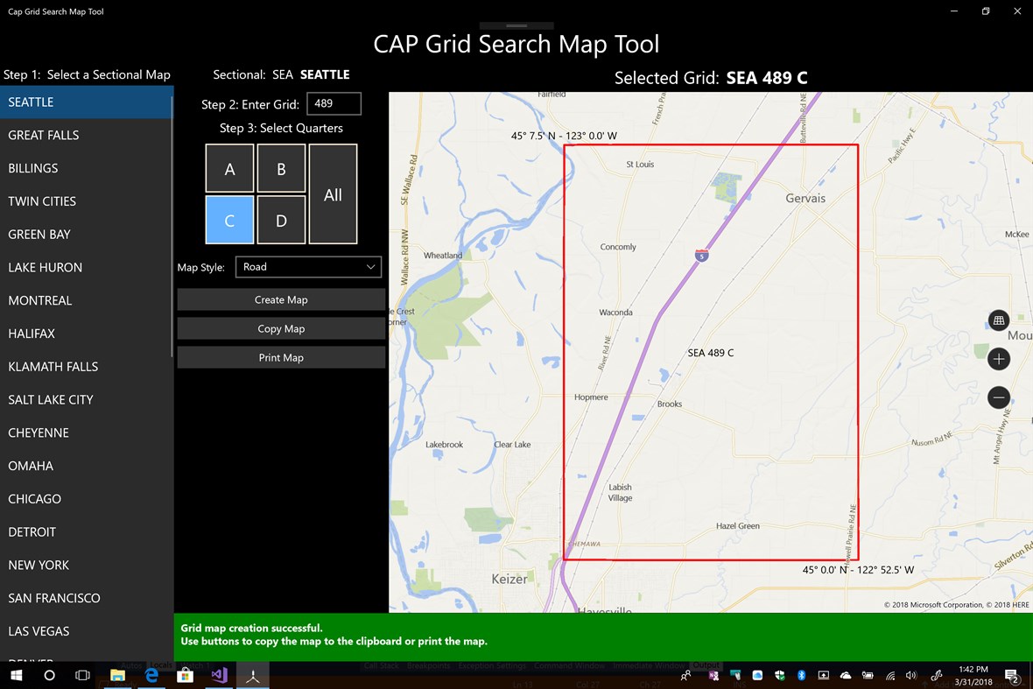Select quarter A of the grid
The image size is (1033, 689).
click(229, 168)
